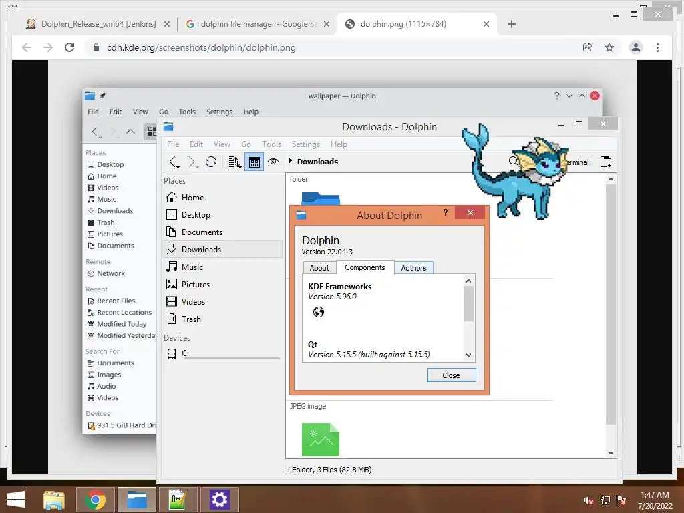Click the muted volume tray icon

pos(588,500)
